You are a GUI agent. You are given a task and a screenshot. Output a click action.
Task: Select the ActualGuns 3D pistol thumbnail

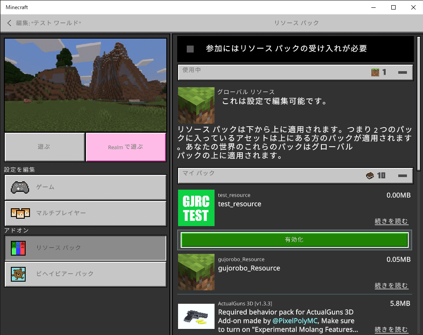[196, 316]
